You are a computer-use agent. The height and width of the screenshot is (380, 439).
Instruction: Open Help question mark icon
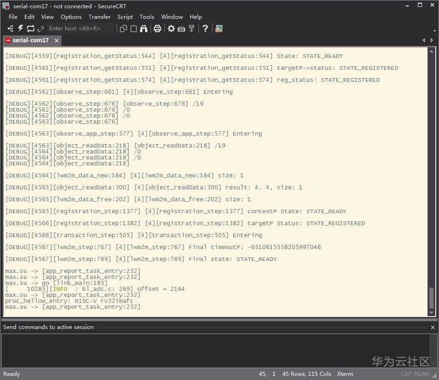205,28
